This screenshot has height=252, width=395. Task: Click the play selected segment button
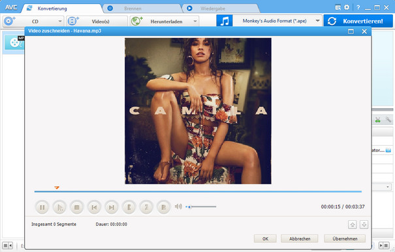click(59, 207)
